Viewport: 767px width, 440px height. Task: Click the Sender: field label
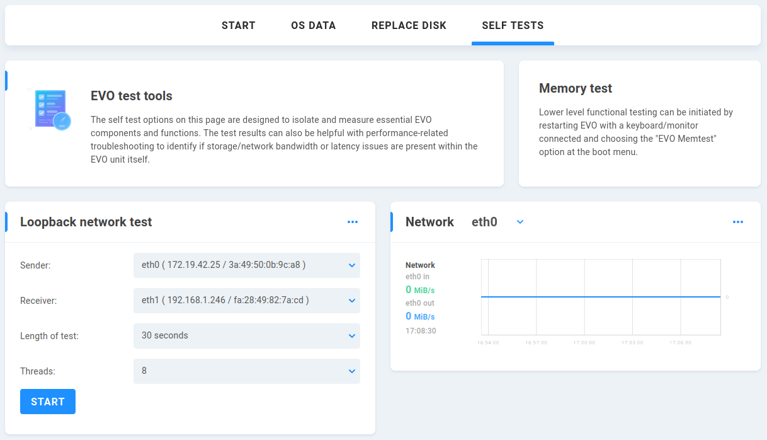pos(35,265)
